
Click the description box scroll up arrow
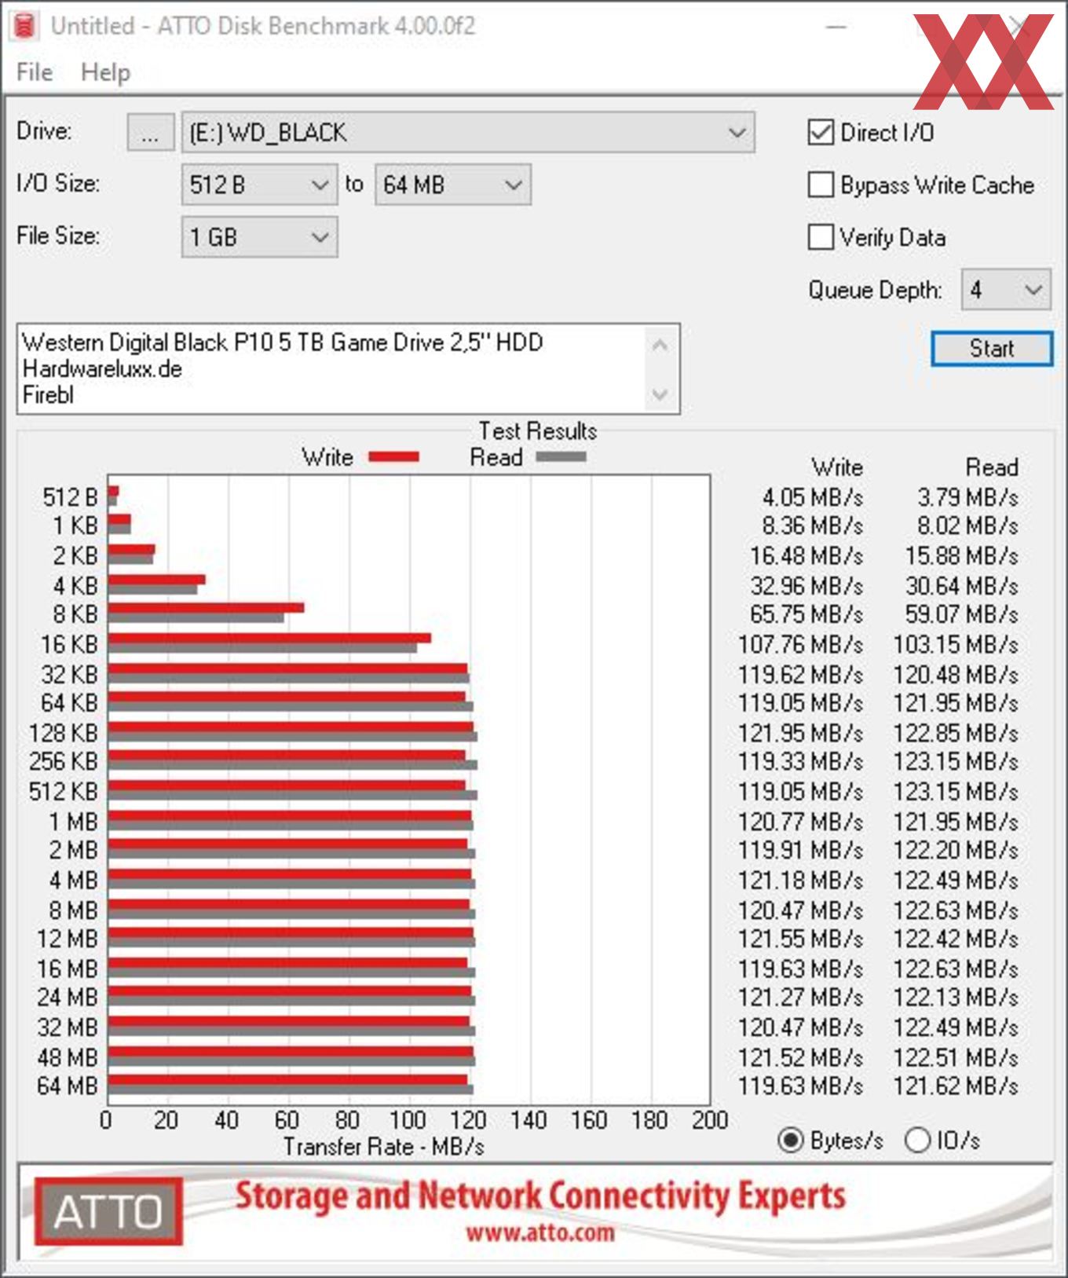click(x=660, y=345)
